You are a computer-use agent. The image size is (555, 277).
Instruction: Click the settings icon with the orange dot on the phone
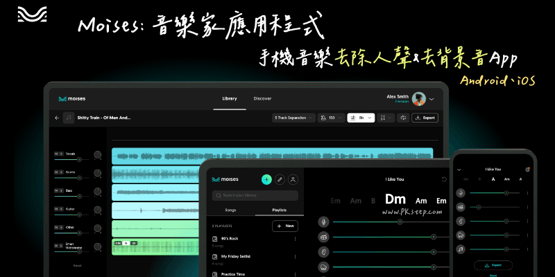click(527, 169)
